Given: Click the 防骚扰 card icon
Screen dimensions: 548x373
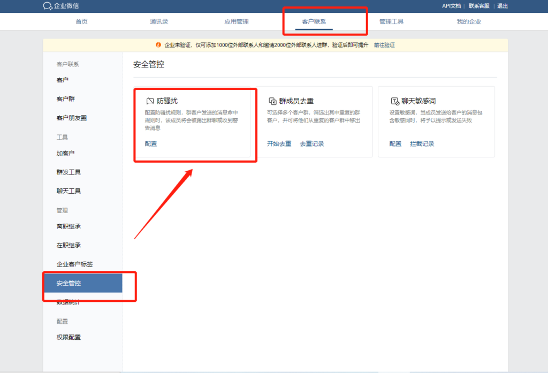Looking at the screenshot, I should pos(150,101).
